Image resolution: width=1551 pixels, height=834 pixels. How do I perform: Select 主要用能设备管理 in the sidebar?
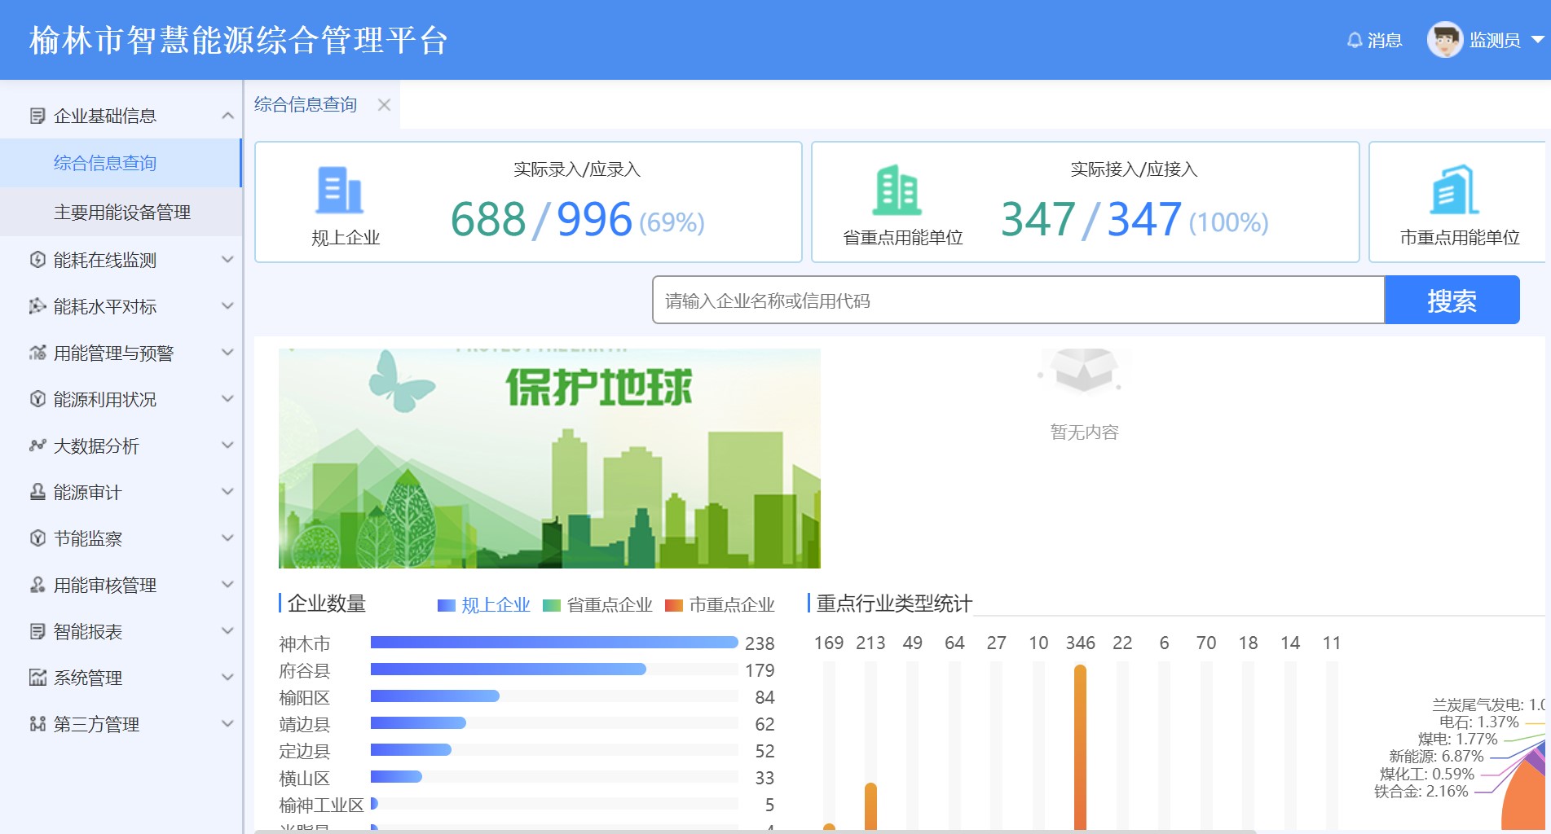122,213
